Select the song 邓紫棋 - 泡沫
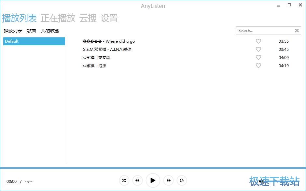 point(94,66)
